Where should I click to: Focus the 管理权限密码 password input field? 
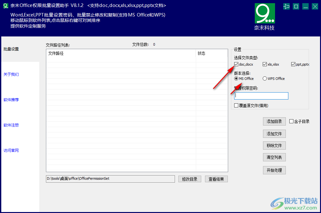261,96
